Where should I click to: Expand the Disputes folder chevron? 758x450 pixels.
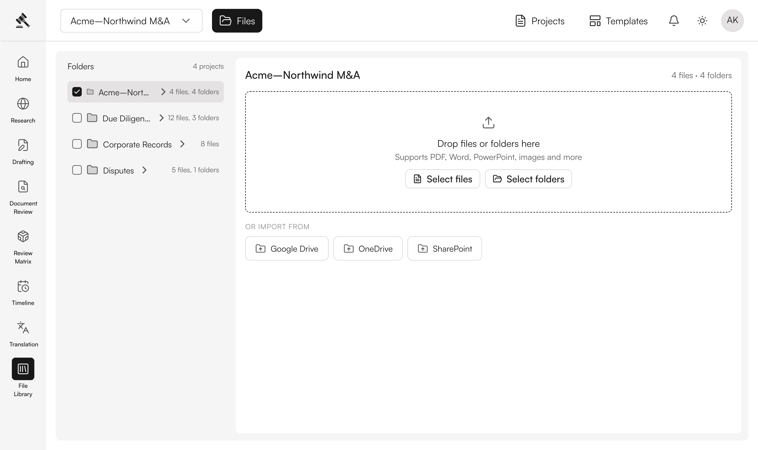144,170
